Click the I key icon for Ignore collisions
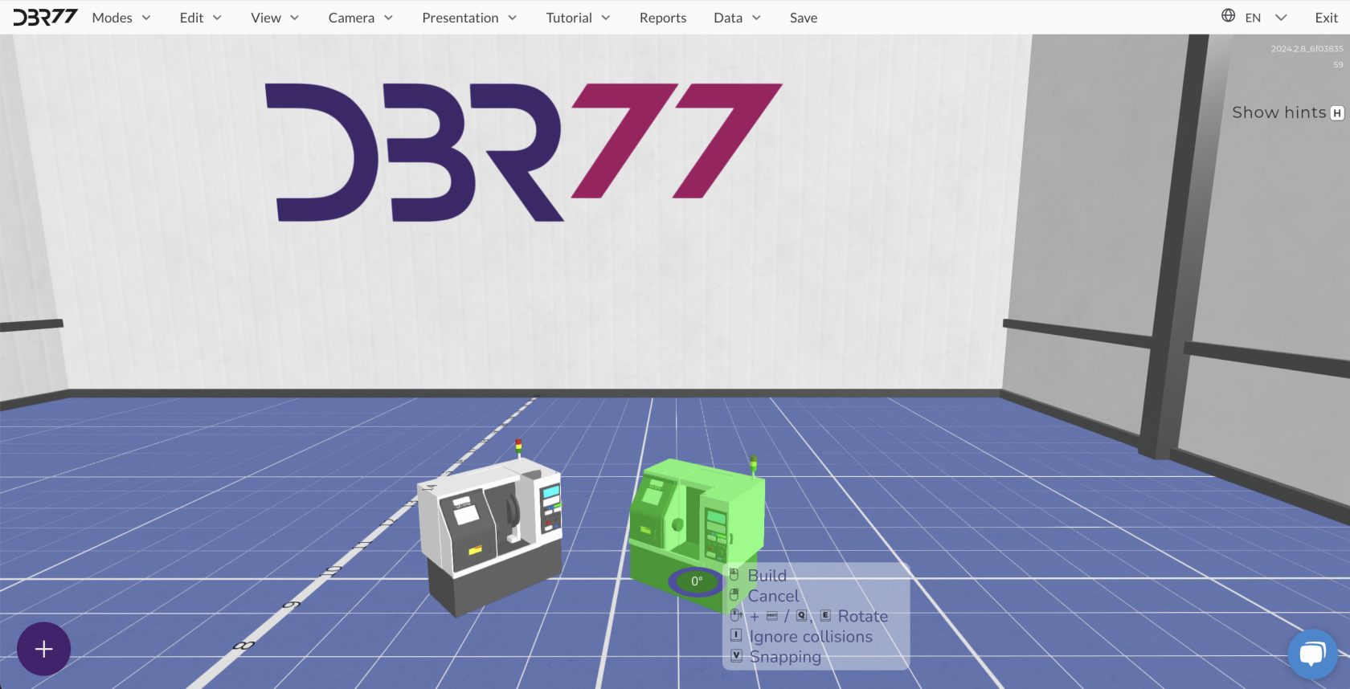 coord(736,635)
